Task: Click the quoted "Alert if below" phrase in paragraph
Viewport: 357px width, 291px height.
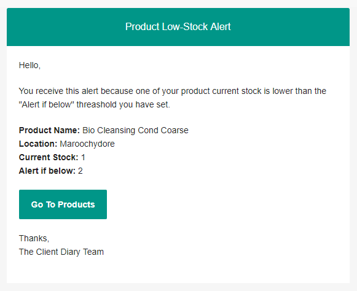Action: pyautogui.click(x=47, y=104)
